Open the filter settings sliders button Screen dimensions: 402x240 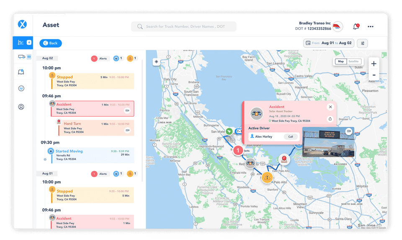point(363,43)
